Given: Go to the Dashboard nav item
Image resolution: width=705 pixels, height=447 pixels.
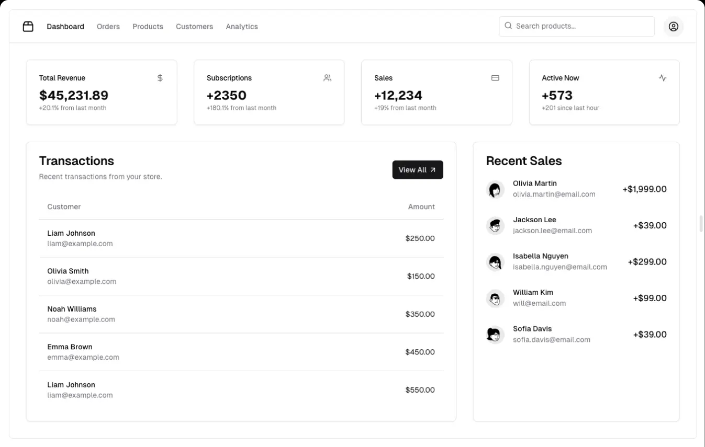Looking at the screenshot, I should tap(65, 27).
